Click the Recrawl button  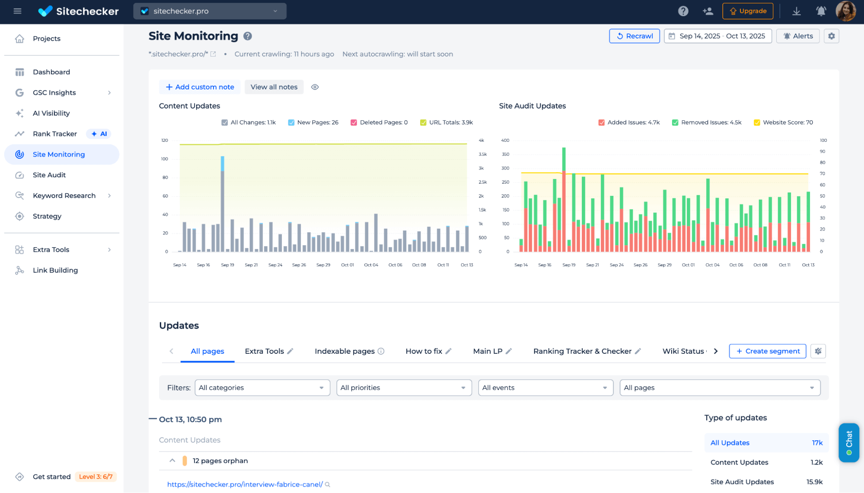(634, 36)
